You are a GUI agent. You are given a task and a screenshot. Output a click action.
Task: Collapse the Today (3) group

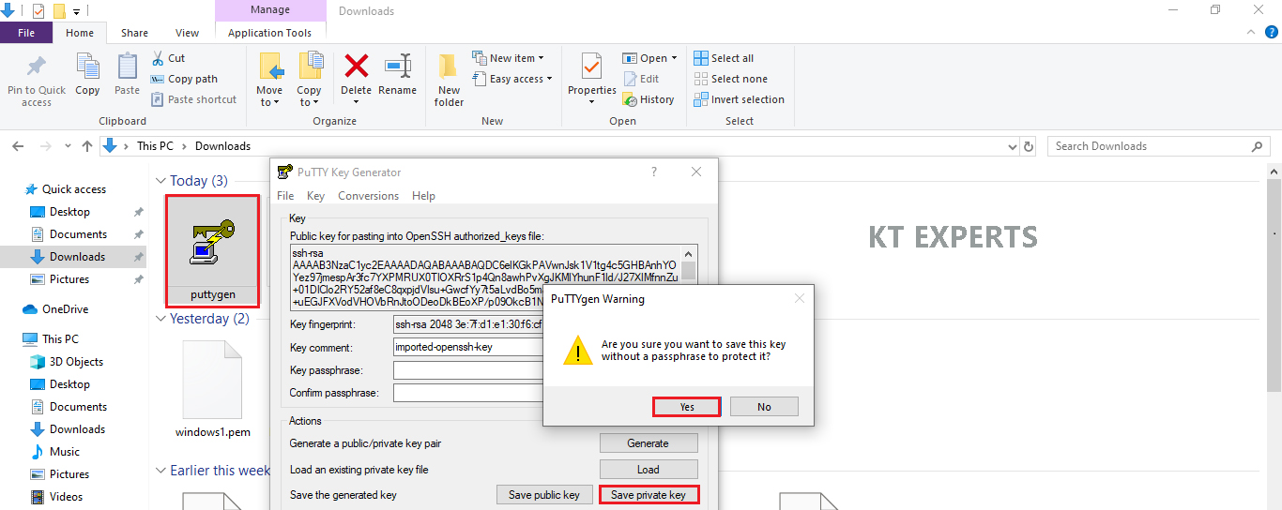point(160,181)
